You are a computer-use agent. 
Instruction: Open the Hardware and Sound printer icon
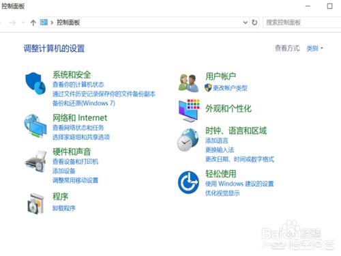click(x=35, y=161)
